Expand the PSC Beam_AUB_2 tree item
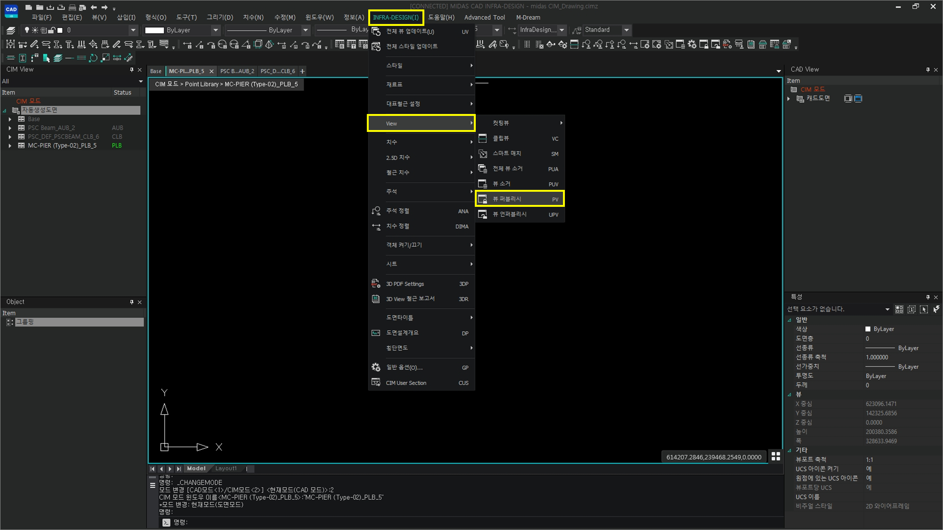943x530 pixels. pyautogui.click(x=10, y=128)
